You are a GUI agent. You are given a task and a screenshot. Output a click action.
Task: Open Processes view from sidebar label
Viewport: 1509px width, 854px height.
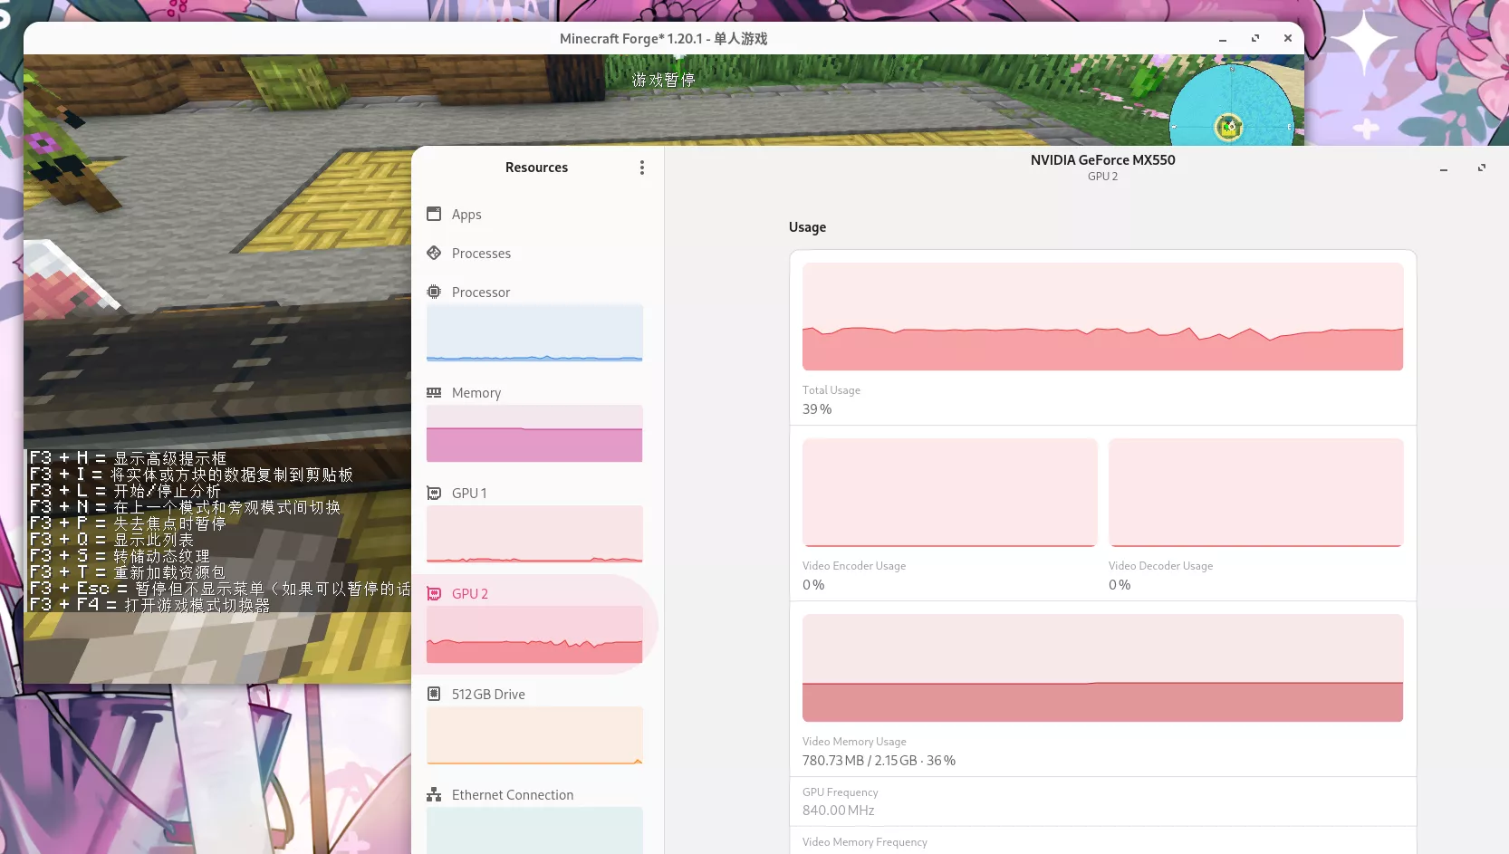(481, 254)
